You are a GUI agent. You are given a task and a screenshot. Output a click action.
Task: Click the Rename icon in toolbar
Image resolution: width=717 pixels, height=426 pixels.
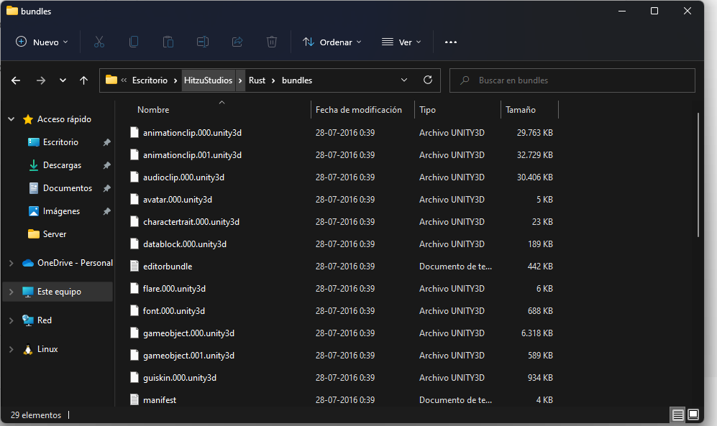pos(203,42)
